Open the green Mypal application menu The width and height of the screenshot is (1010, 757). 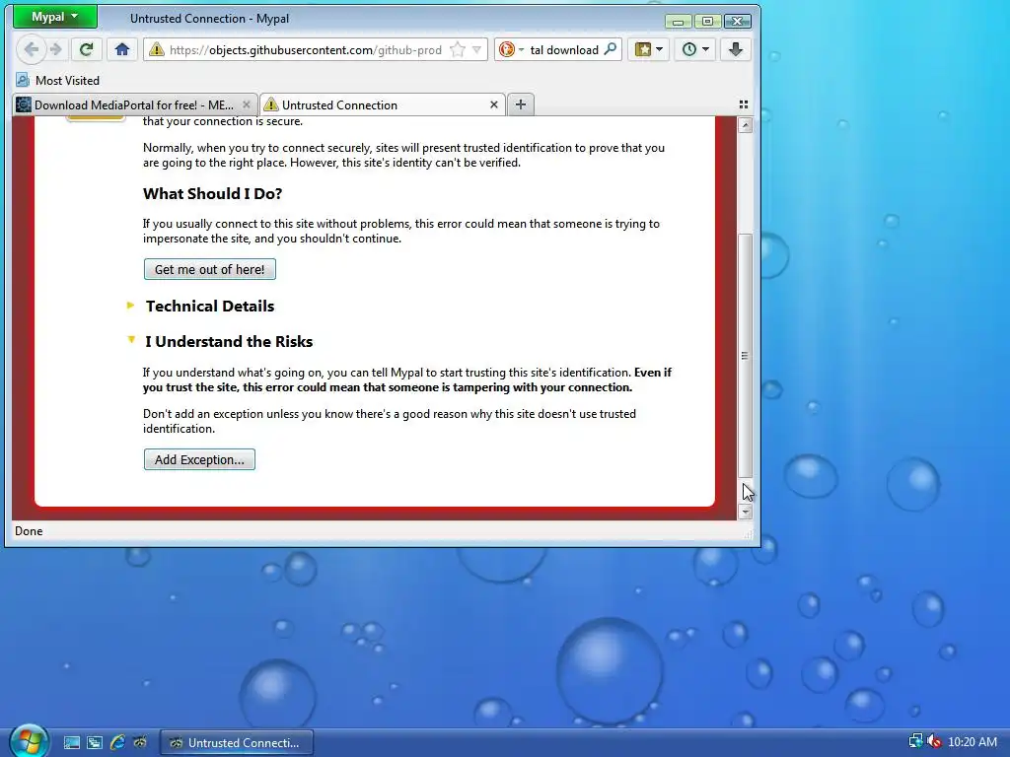pos(55,18)
